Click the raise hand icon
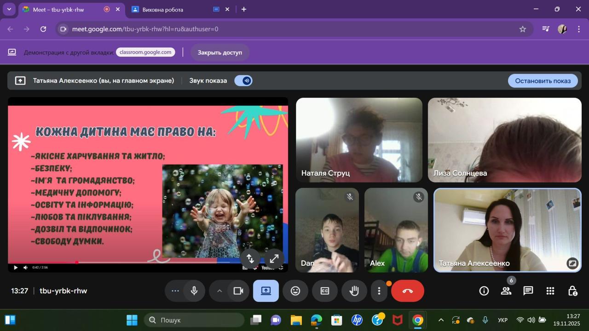The height and width of the screenshot is (331, 589). [x=354, y=291]
